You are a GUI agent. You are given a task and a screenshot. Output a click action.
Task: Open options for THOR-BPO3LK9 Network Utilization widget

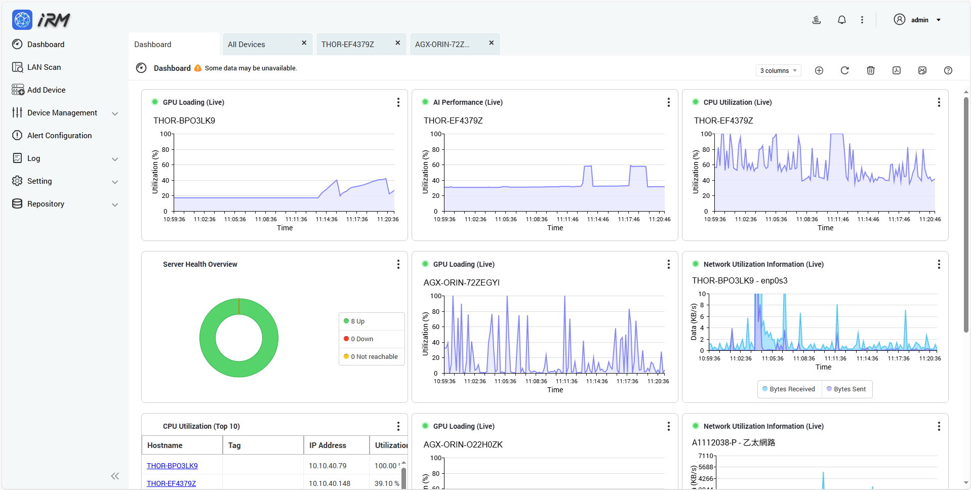click(x=939, y=264)
